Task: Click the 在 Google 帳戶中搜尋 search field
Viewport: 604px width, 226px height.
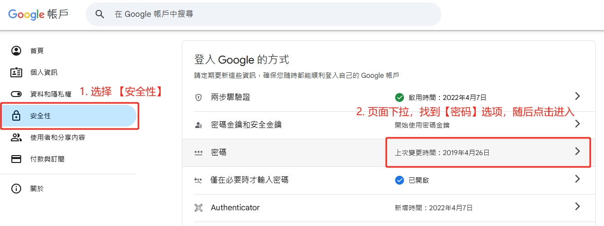Action: (x=264, y=14)
